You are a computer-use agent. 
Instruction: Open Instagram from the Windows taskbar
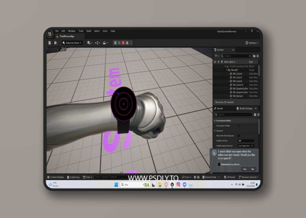point(178,185)
